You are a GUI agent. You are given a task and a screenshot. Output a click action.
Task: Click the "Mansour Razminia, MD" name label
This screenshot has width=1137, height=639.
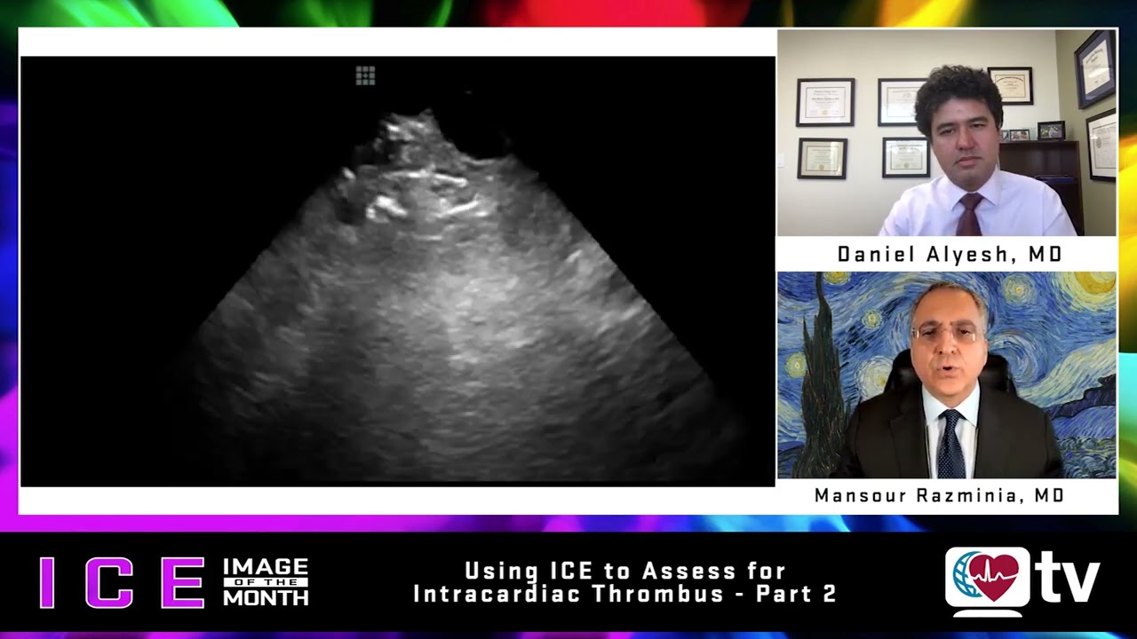(939, 496)
